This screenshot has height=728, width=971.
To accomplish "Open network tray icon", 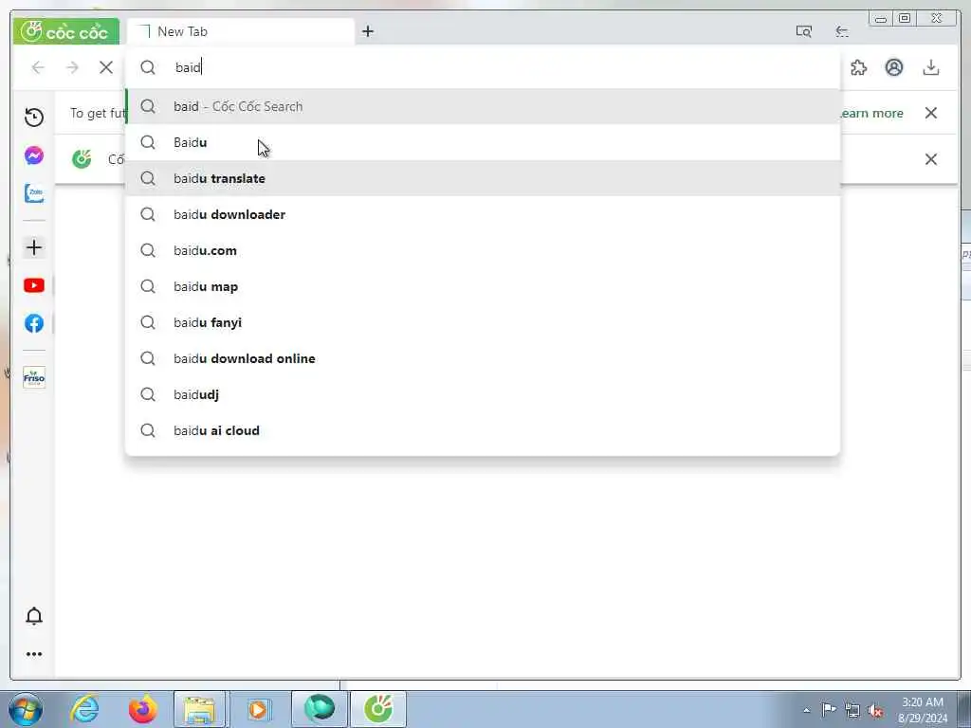I will click(852, 710).
